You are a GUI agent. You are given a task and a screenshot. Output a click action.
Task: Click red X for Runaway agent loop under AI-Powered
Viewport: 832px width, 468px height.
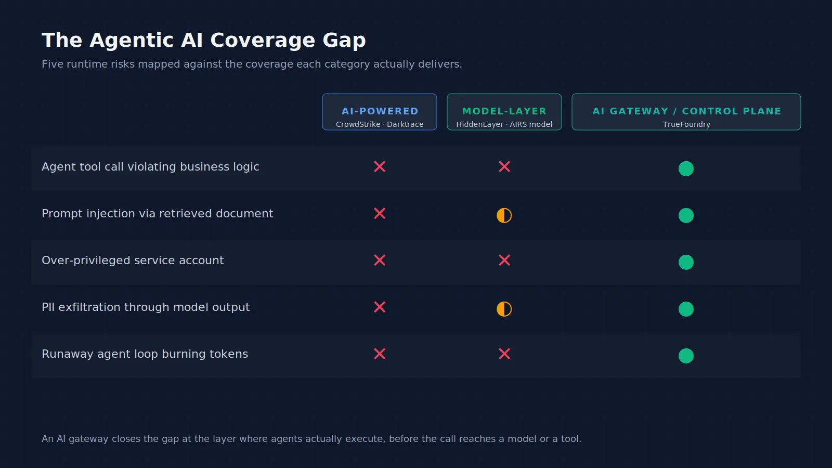tap(380, 354)
